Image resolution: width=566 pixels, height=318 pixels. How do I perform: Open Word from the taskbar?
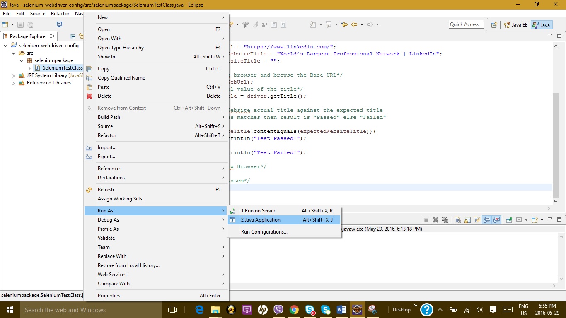[x=341, y=310]
